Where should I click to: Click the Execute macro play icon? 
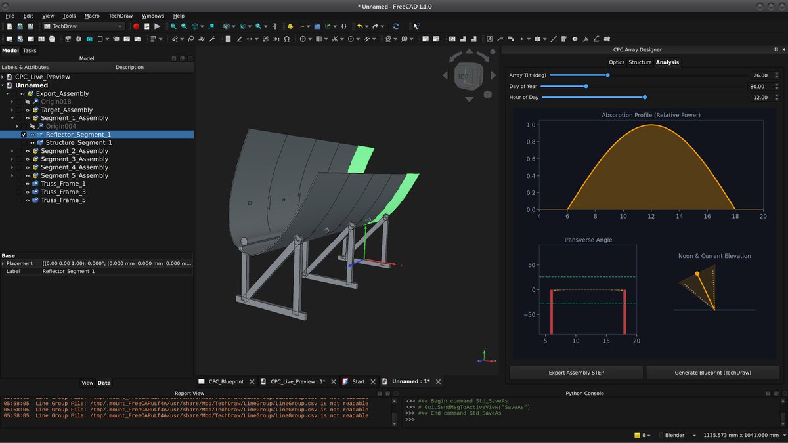pyautogui.click(x=157, y=26)
